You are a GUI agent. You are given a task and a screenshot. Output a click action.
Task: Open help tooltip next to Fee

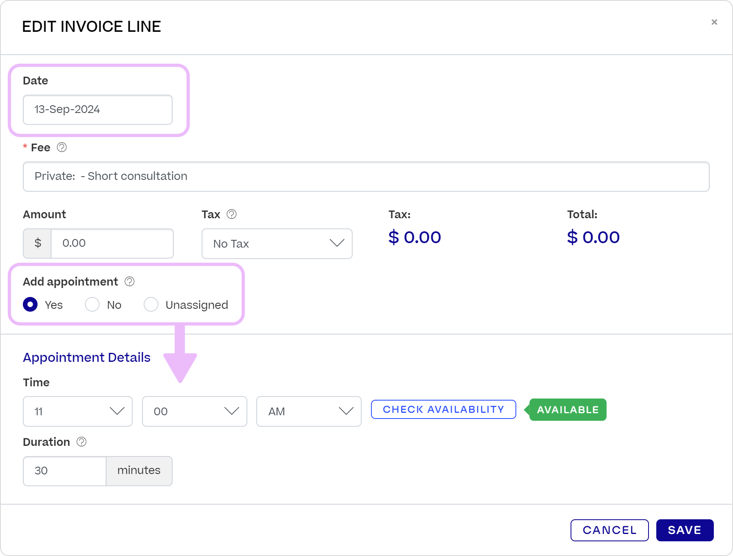[62, 147]
